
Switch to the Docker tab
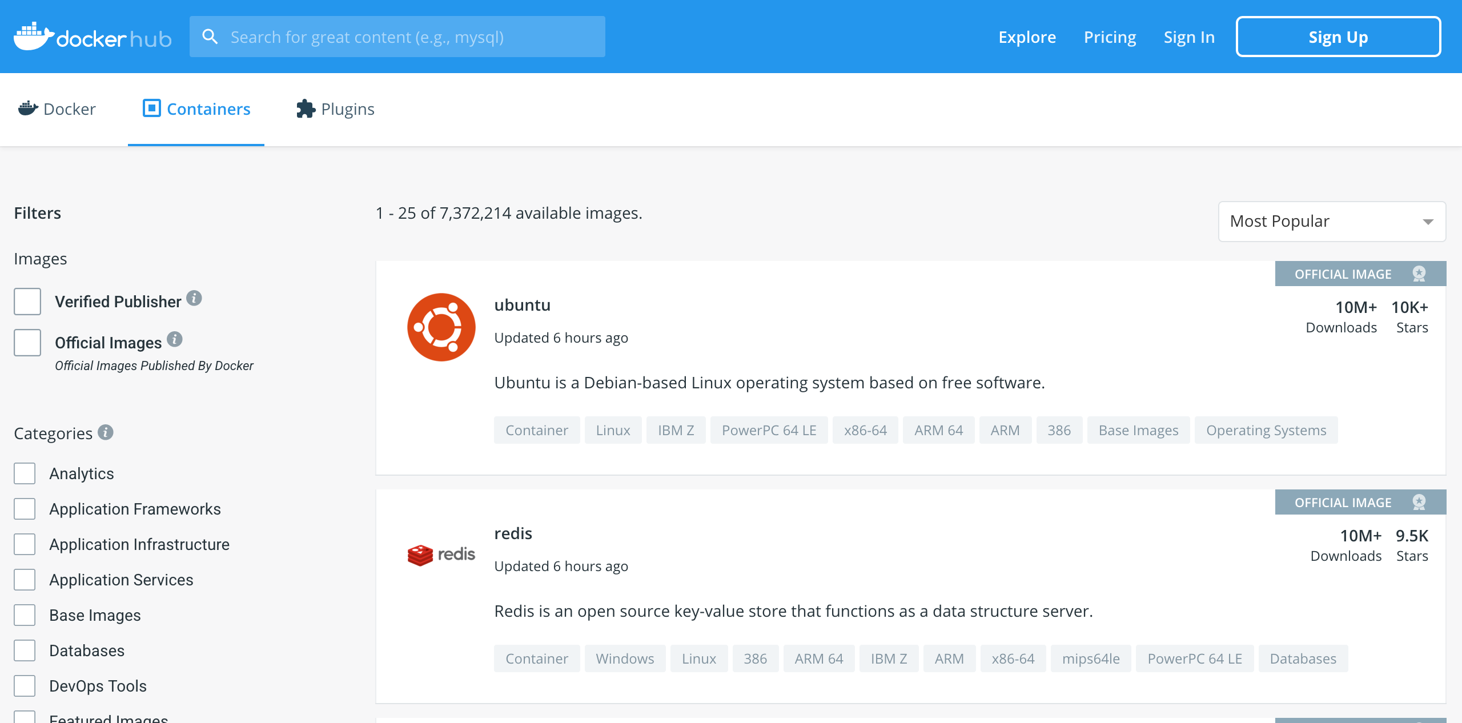(57, 109)
